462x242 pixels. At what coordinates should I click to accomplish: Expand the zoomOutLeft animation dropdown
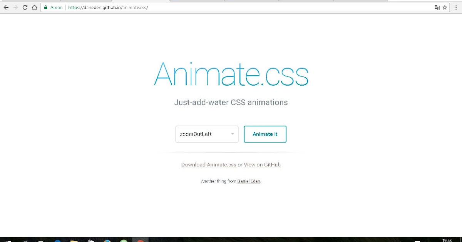[207, 134]
